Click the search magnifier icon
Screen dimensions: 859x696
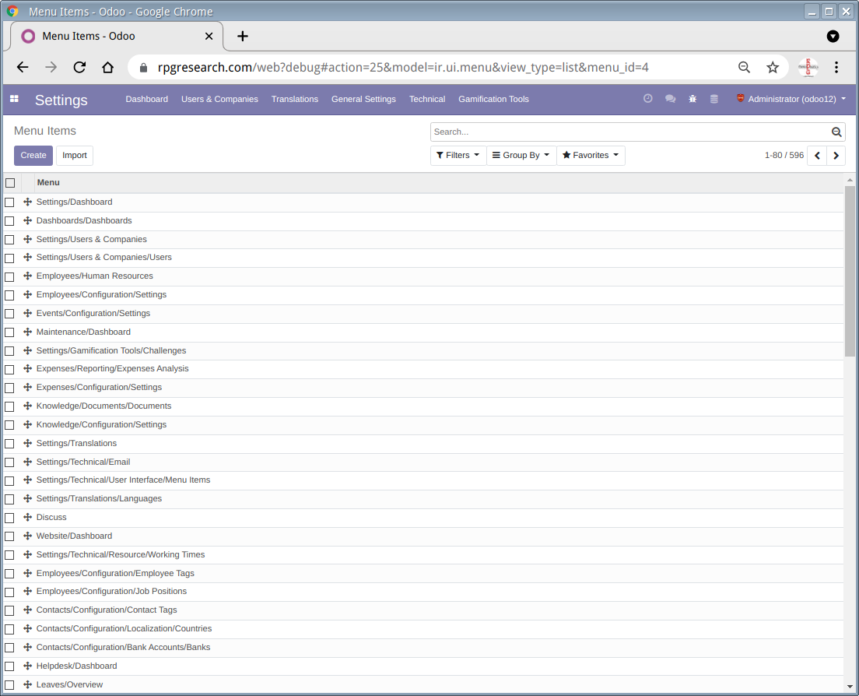click(836, 132)
